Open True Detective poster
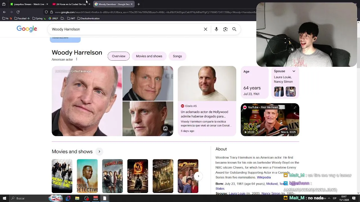The image size is (360, 202). [x=87, y=176]
